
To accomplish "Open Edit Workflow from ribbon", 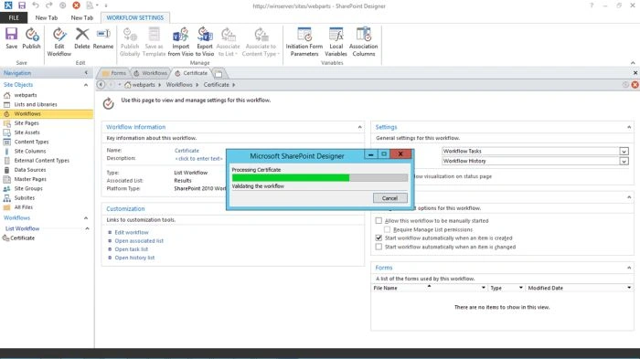I will point(59,42).
